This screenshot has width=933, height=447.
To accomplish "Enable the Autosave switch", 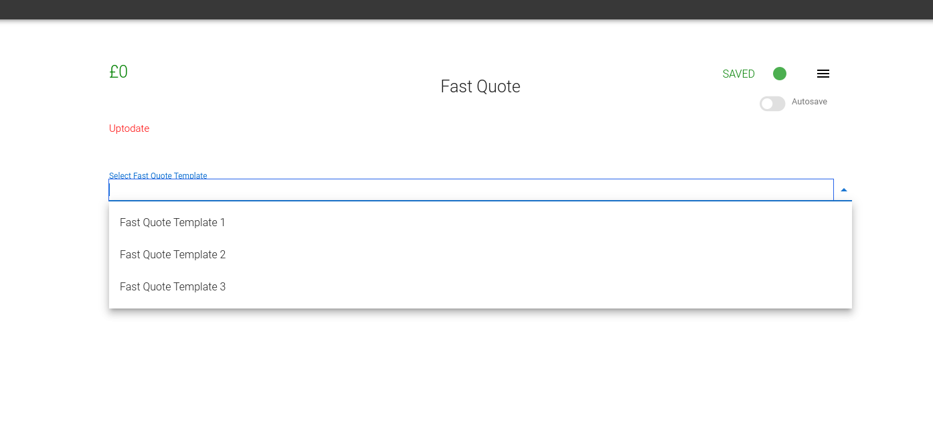I will (x=772, y=104).
